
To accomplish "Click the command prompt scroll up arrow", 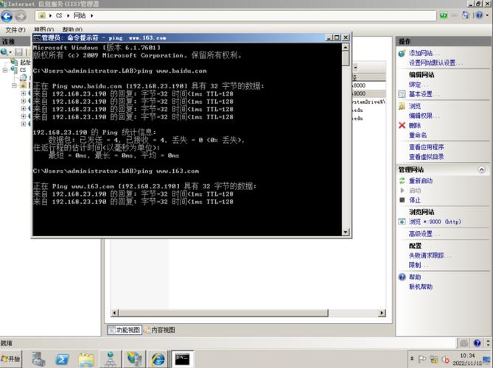I will coord(346,47).
